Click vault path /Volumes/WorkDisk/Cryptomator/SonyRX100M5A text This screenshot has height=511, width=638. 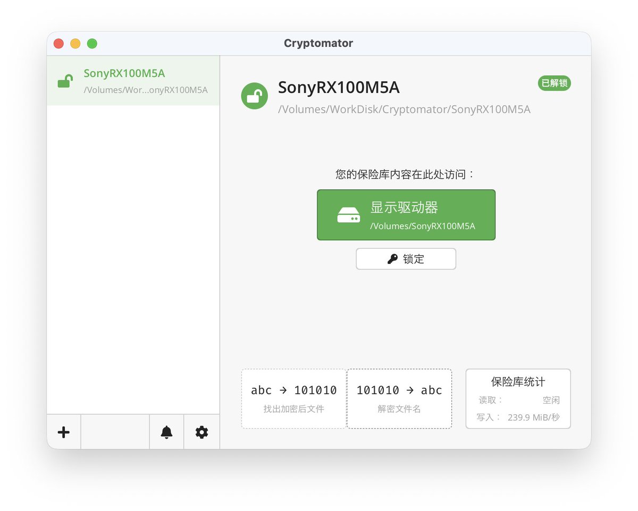coord(405,110)
